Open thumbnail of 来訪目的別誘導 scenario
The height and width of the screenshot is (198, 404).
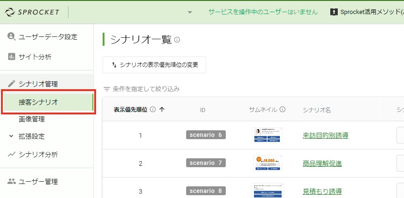[x=267, y=135]
